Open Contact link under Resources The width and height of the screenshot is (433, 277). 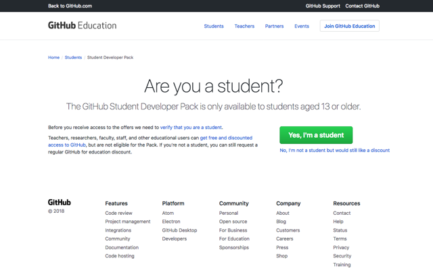click(342, 213)
